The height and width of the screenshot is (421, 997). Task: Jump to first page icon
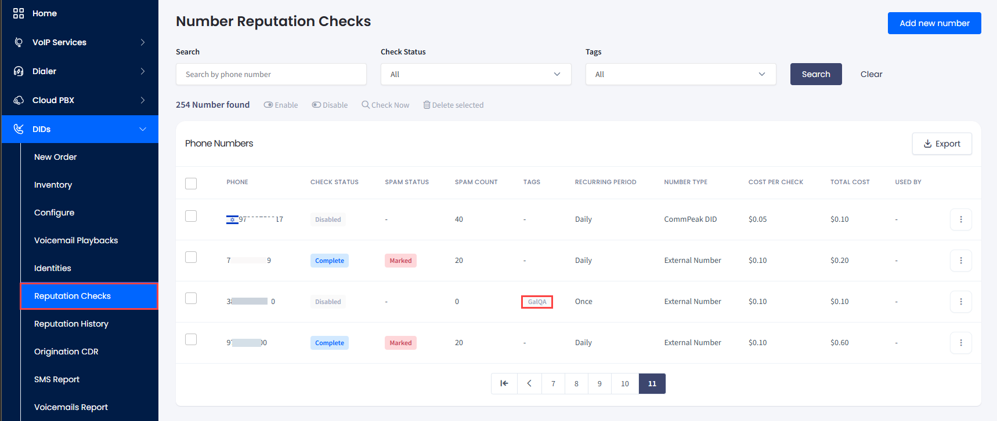[x=504, y=383]
